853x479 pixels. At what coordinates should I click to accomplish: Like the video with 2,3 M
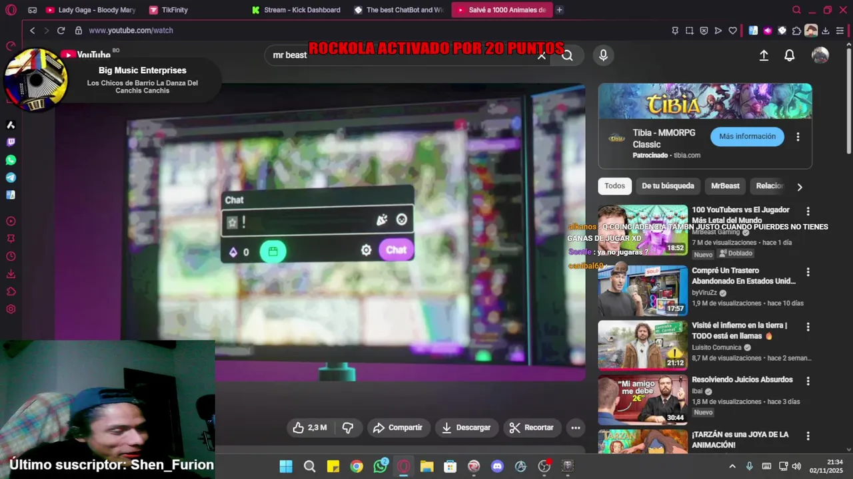pos(310,428)
